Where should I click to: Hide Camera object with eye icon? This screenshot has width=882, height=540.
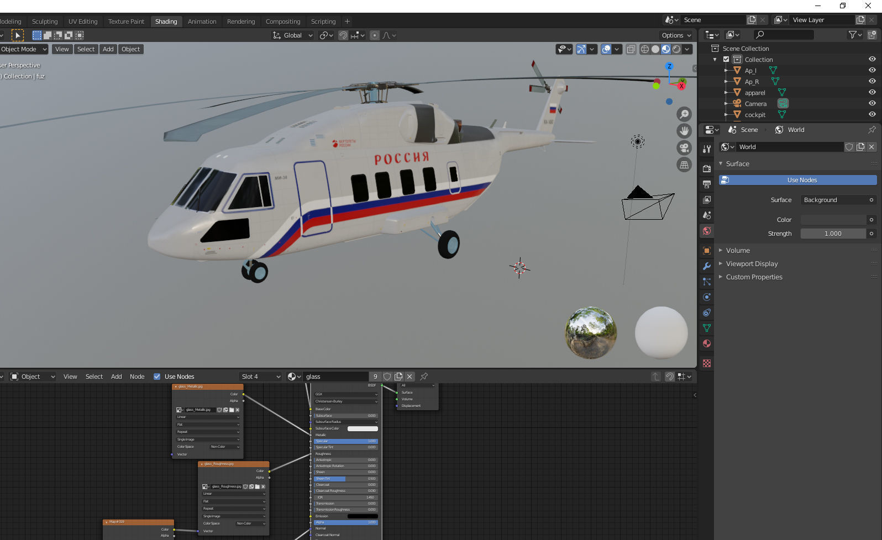872,103
